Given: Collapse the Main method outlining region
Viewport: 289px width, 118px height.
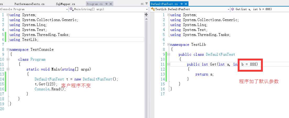Looking at the screenshot, I should [x=8, y=69].
